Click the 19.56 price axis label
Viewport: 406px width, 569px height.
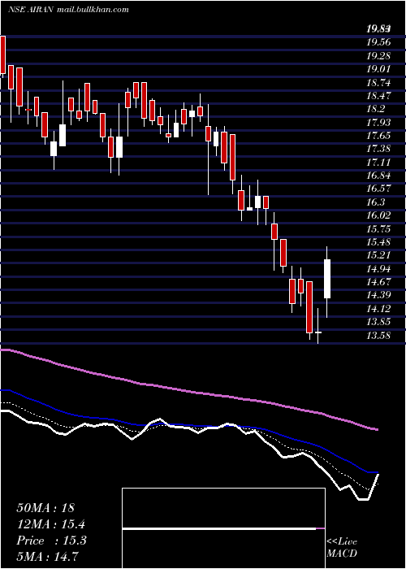coord(378,42)
